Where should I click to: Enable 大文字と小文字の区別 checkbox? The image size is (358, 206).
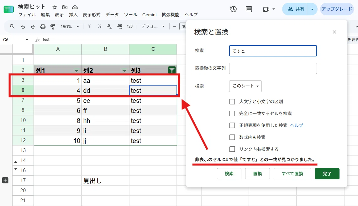click(x=232, y=101)
